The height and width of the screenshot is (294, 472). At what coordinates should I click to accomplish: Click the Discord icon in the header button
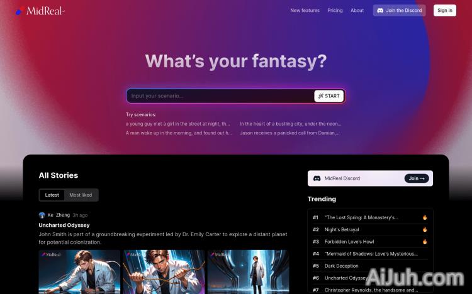click(x=380, y=11)
